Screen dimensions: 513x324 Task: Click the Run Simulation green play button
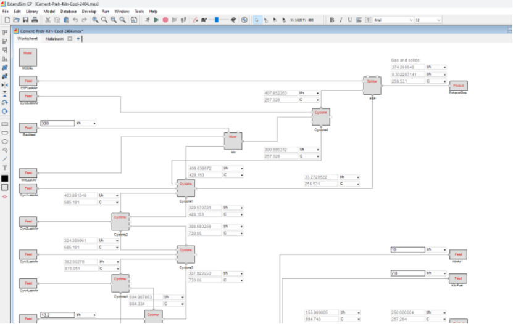tap(156, 20)
